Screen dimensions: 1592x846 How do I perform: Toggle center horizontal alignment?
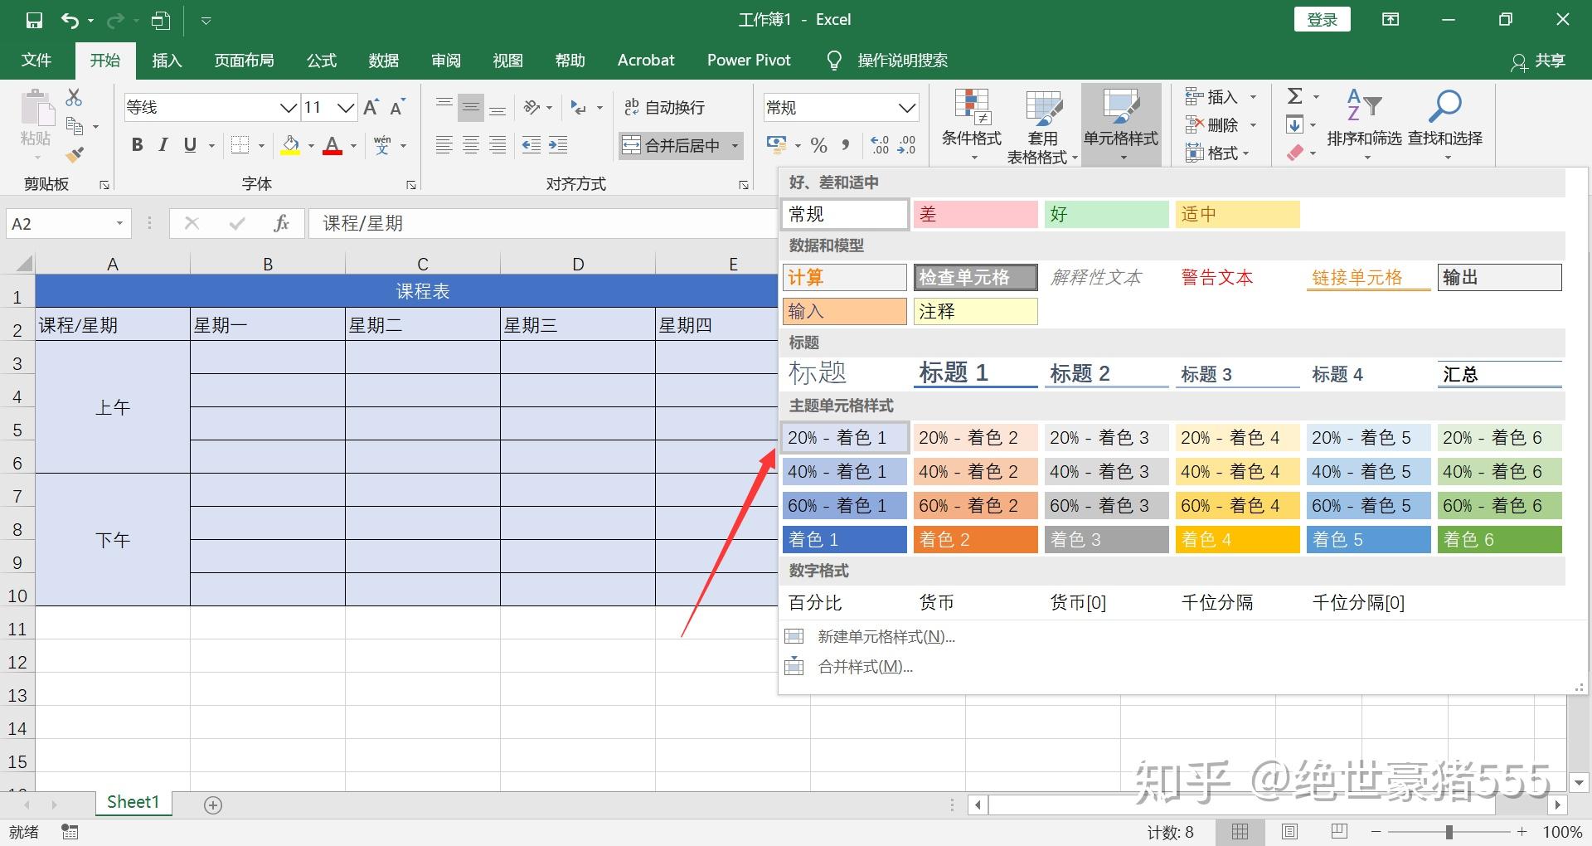(x=471, y=145)
